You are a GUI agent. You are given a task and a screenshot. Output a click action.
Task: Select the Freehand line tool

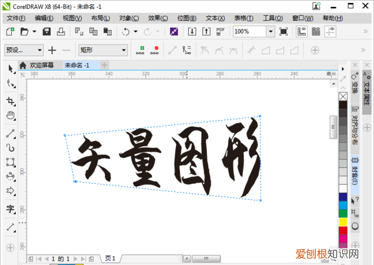[11, 134]
